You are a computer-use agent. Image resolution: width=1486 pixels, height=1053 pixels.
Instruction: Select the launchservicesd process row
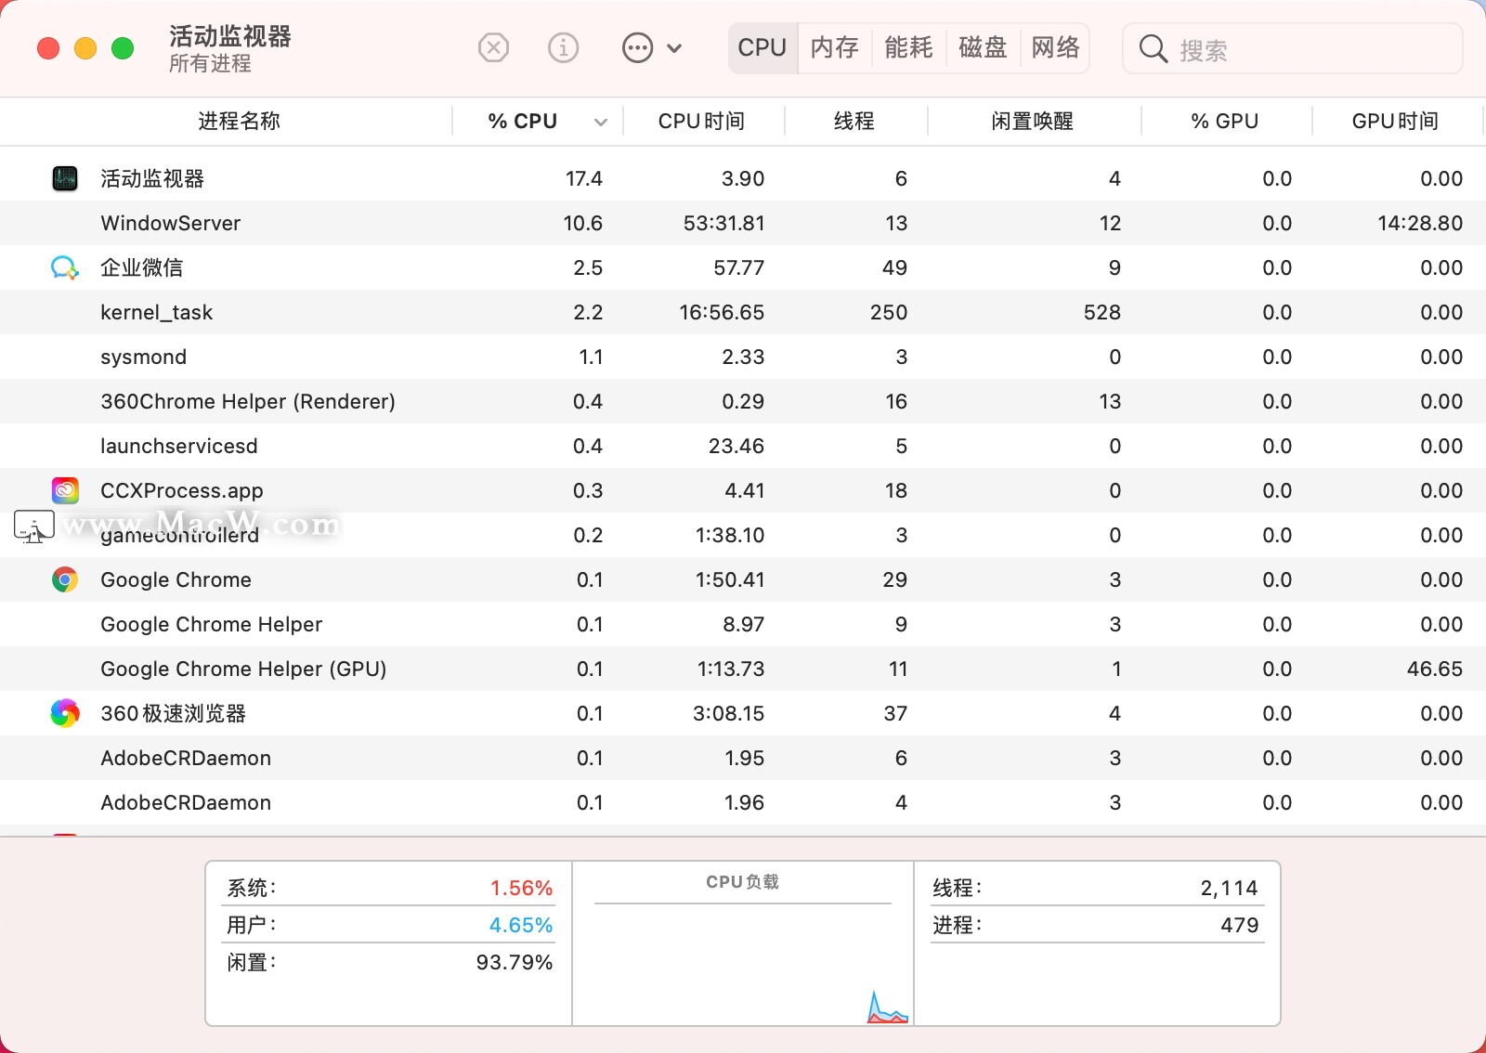pyautogui.click(x=743, y=446)
